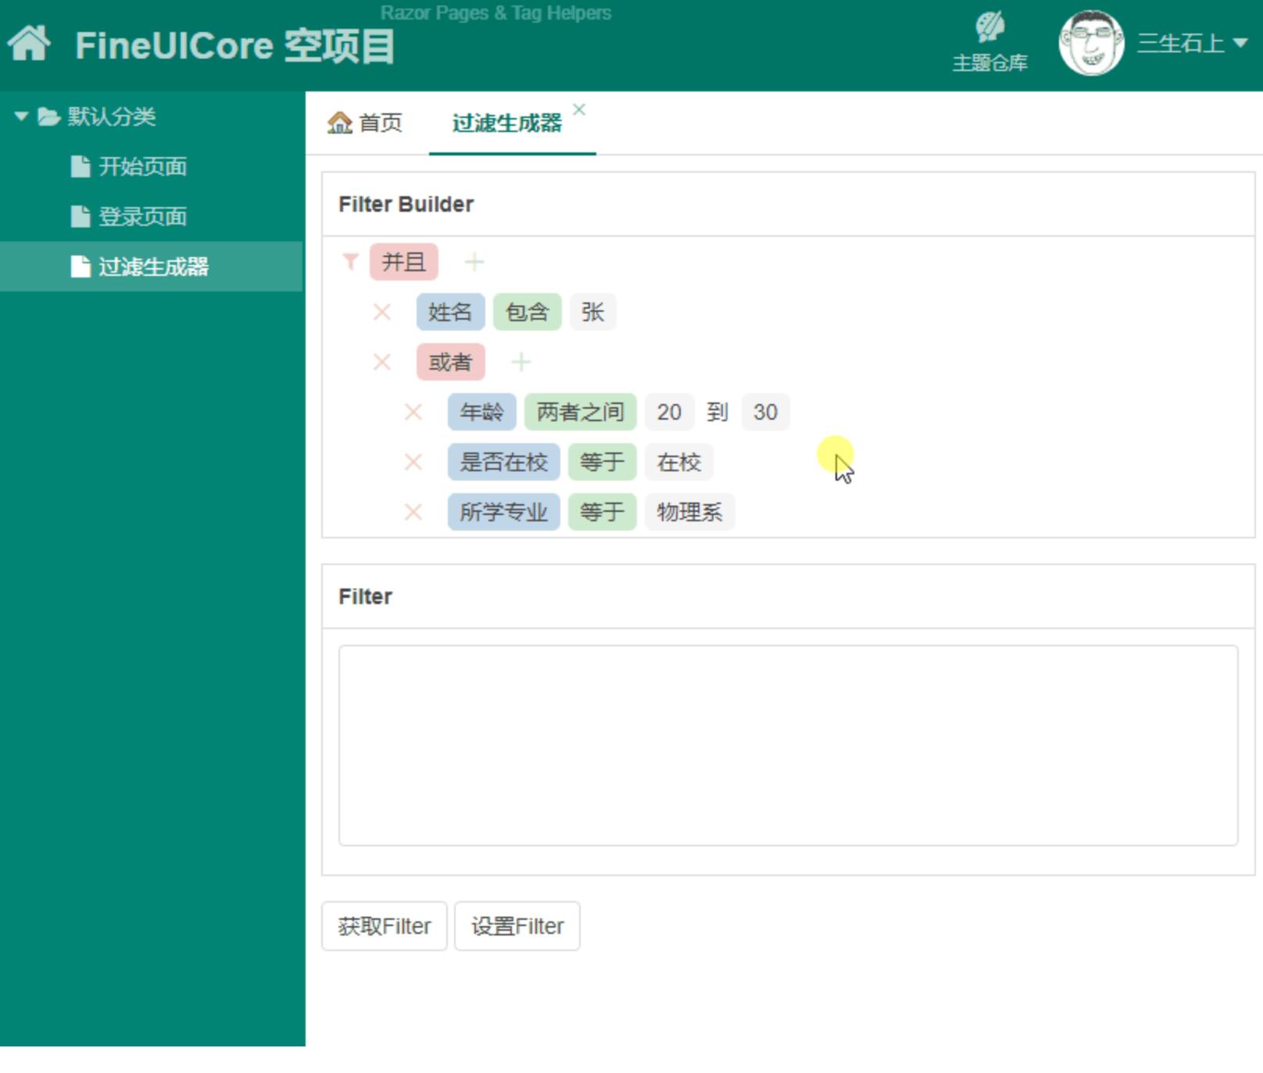Delete the 年龄 condition row
Screen dimensions: 1263x1073
pyautogui.click(x=413, y=413)
